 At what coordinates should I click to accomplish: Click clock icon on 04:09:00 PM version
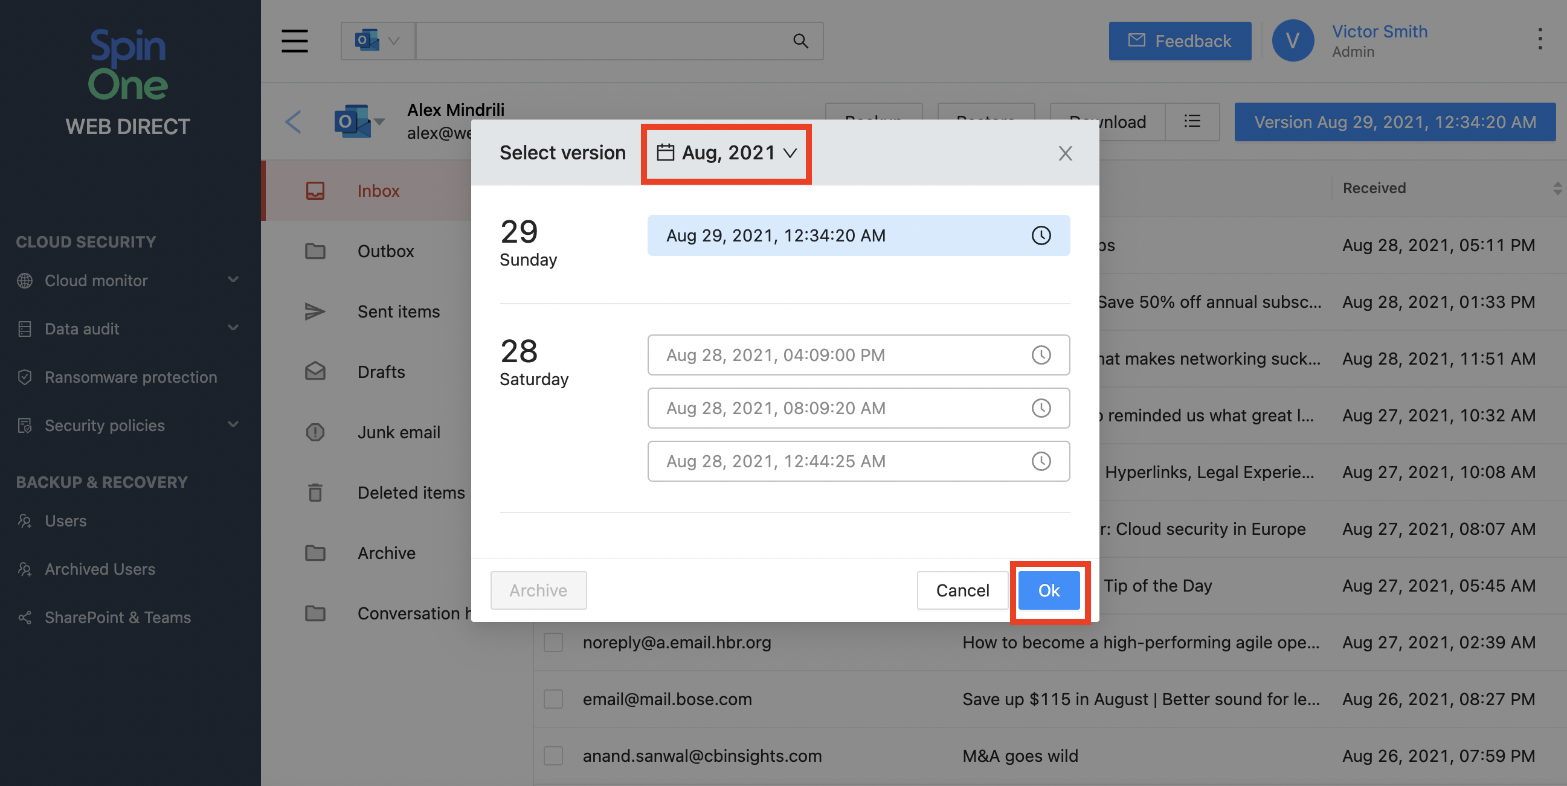[1041, 355]
